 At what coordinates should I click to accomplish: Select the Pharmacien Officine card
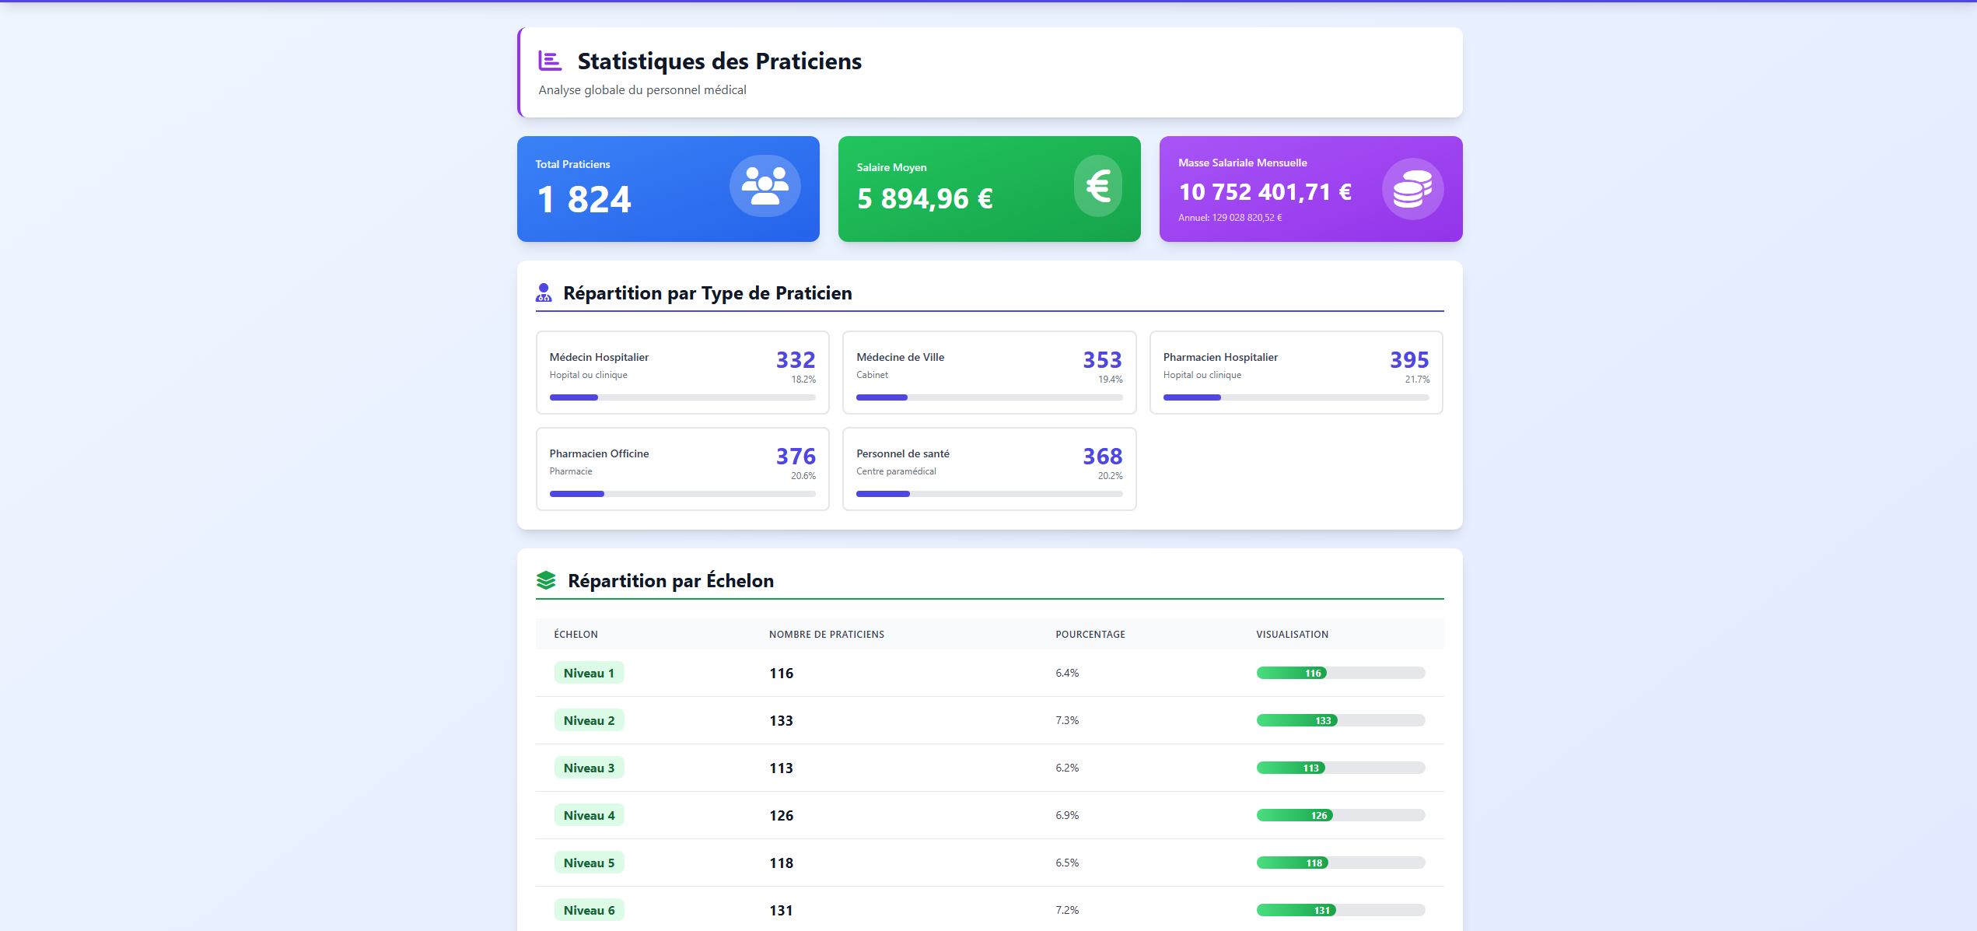pyautogui.click(x=682, y=468)
